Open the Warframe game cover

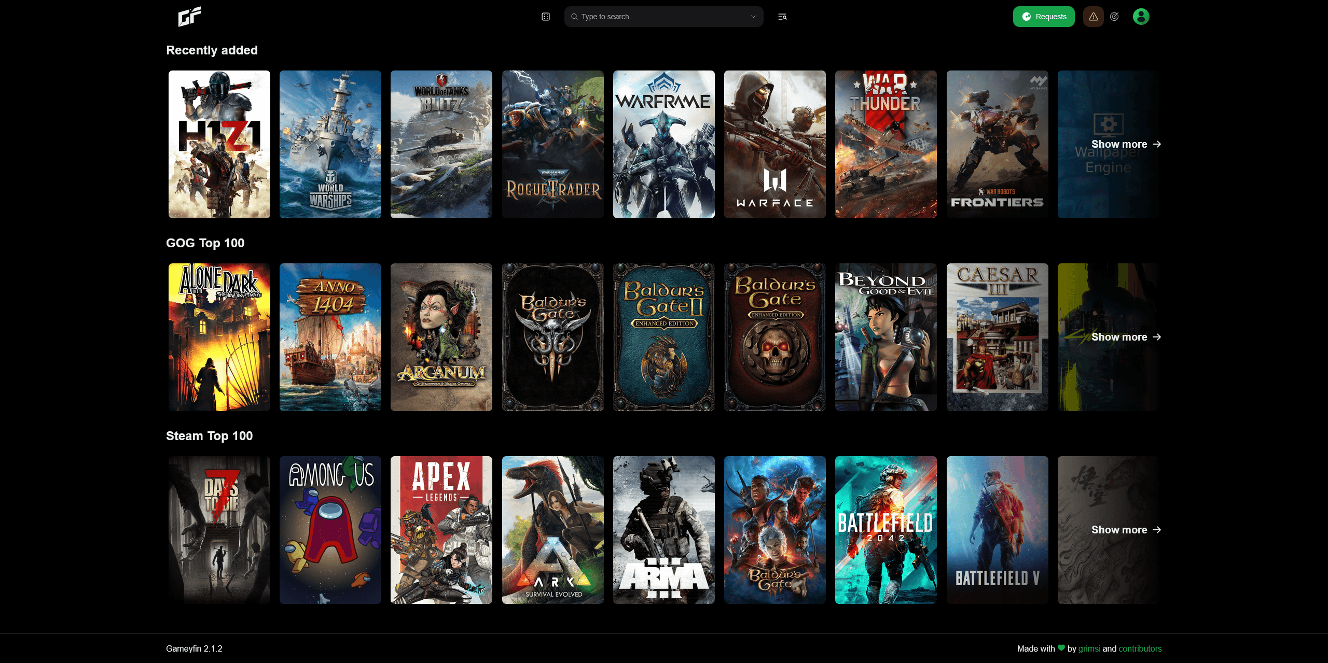point(663,144)
